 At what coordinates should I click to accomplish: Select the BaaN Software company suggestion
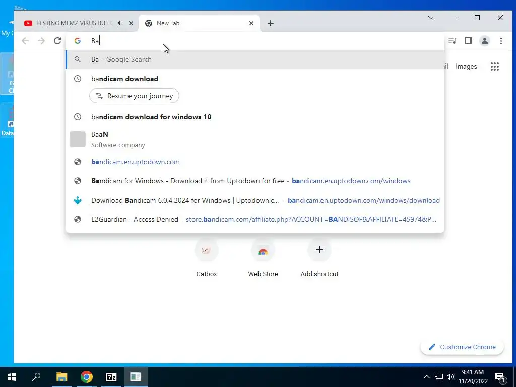pyautogui.click(x=255, y=139)
